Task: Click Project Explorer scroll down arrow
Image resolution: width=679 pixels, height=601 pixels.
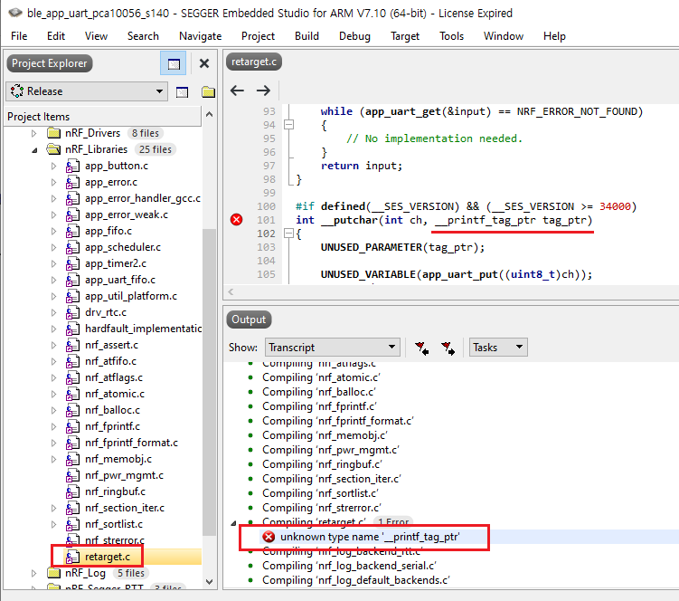Action: point(209,581)
